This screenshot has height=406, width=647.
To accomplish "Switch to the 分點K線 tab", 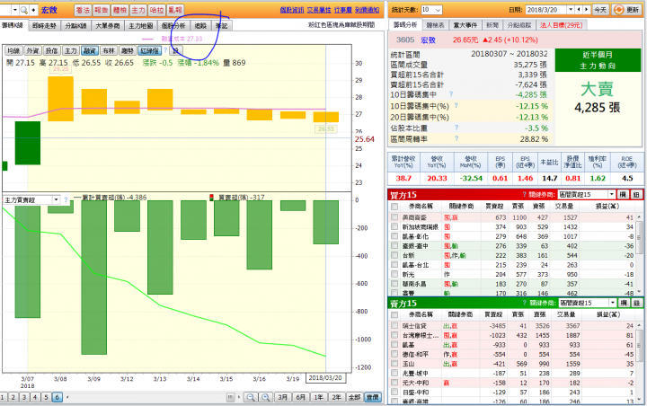I will (x=75, y=25).
